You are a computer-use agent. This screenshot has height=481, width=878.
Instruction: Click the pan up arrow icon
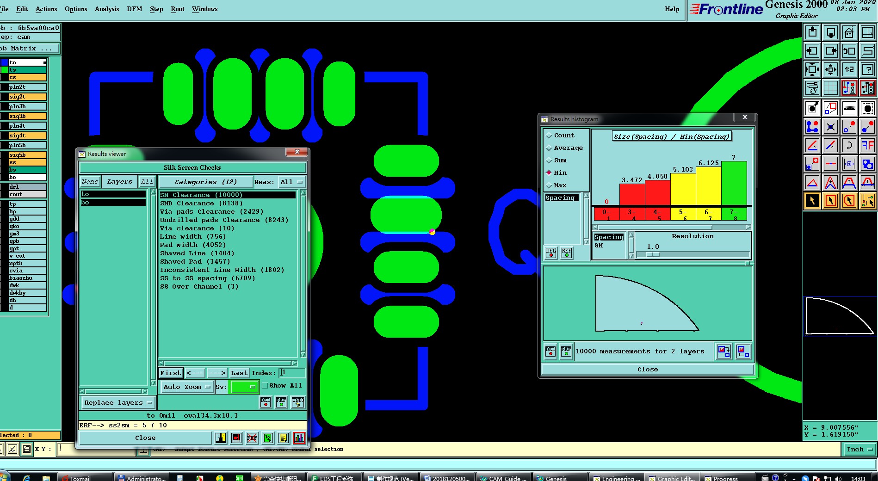point(812,32)
